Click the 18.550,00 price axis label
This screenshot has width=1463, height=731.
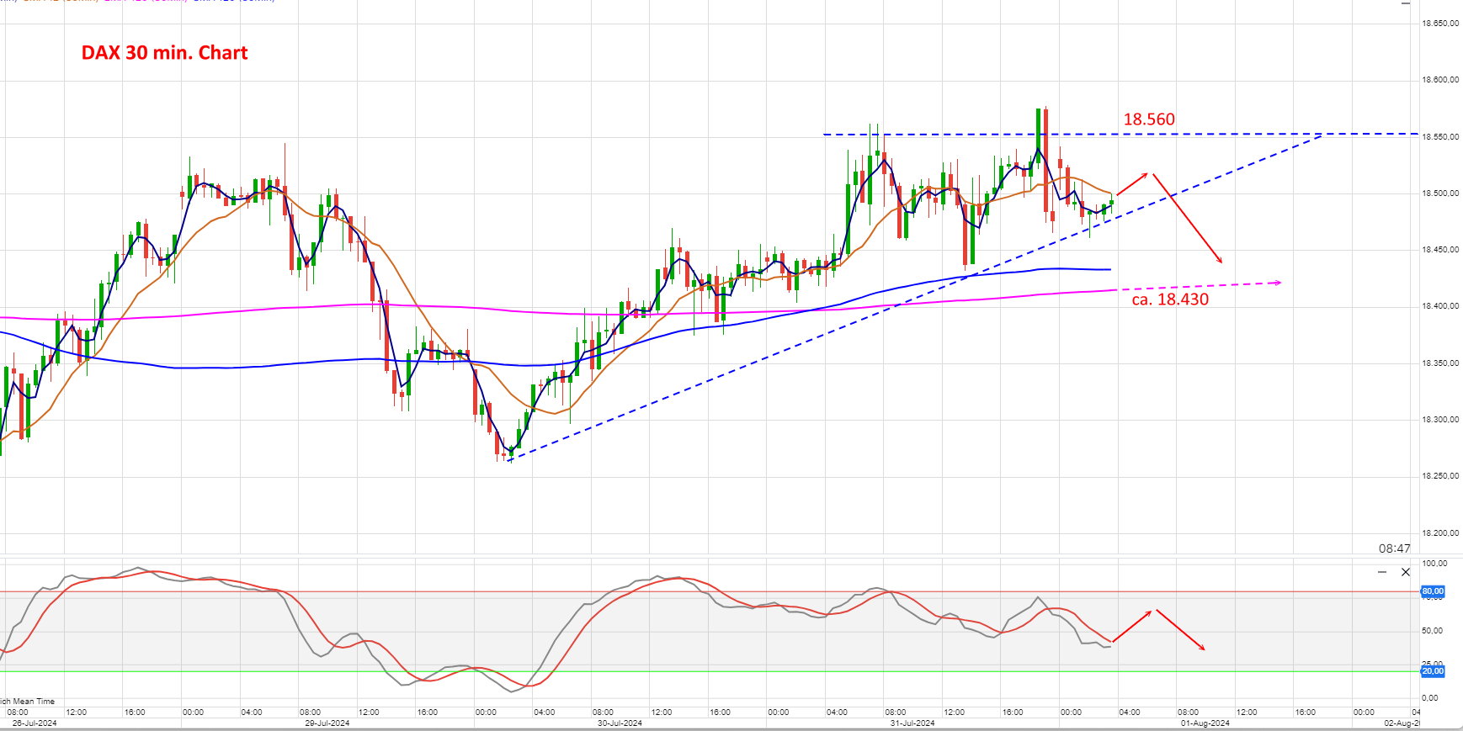1440,136
